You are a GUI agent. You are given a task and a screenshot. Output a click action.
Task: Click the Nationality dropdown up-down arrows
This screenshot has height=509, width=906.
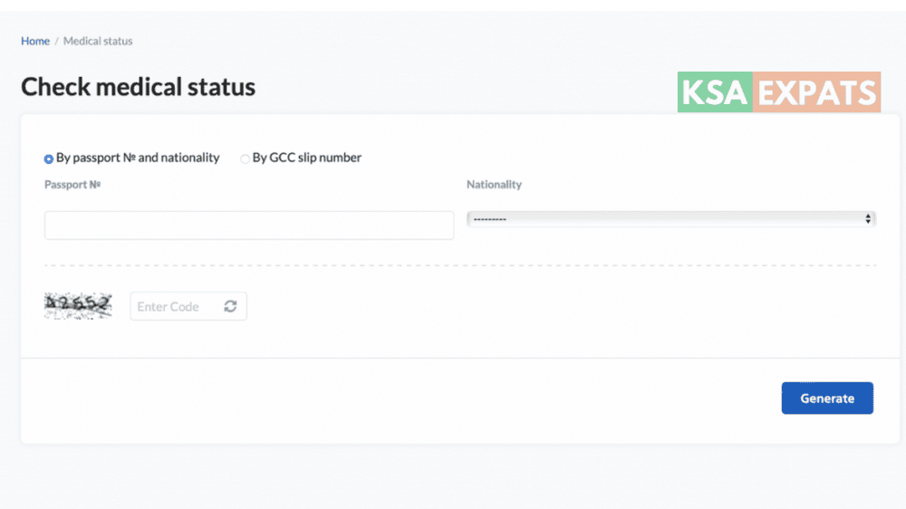tap(868, 219)
